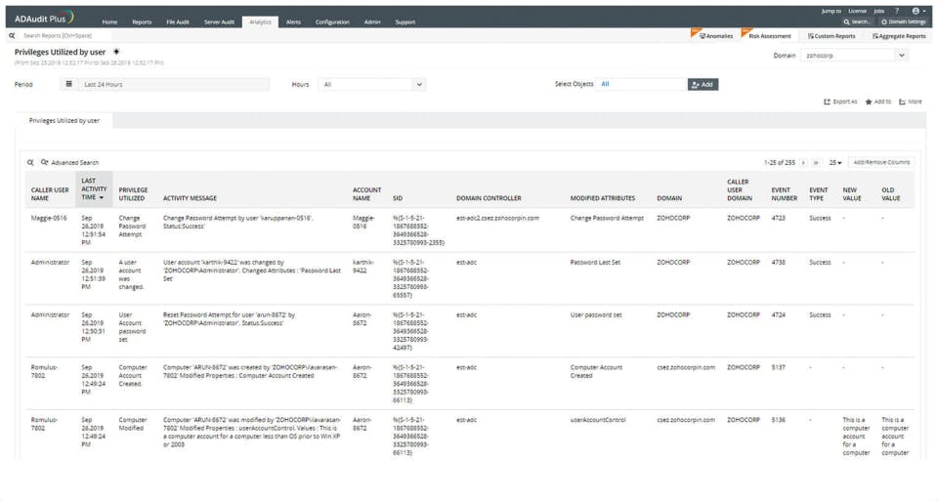Open the Reports menu tab

[142, 21]
